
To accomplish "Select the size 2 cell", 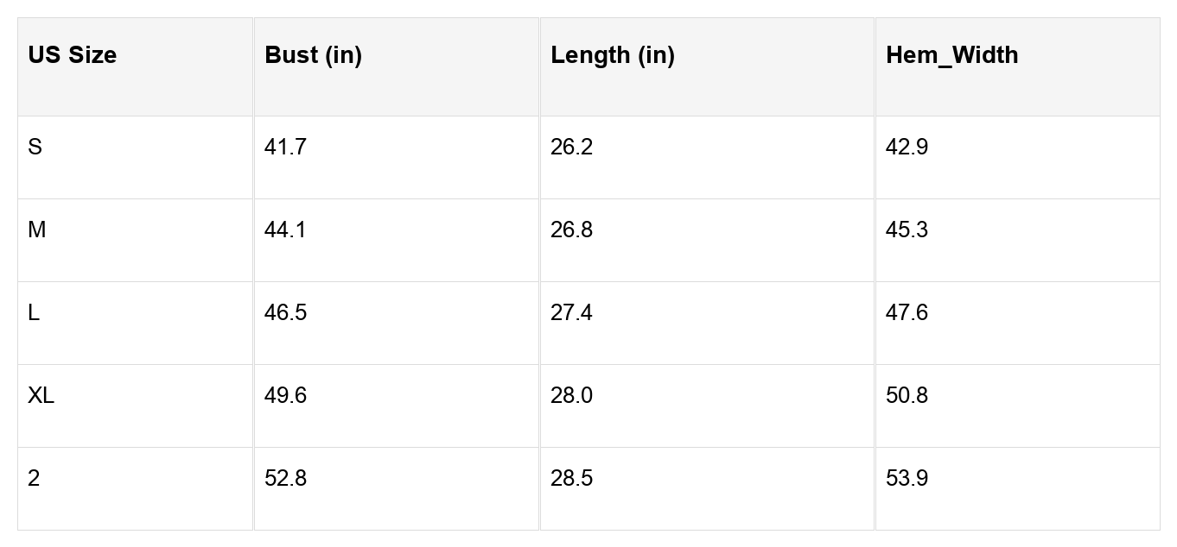I will (34, 479).
